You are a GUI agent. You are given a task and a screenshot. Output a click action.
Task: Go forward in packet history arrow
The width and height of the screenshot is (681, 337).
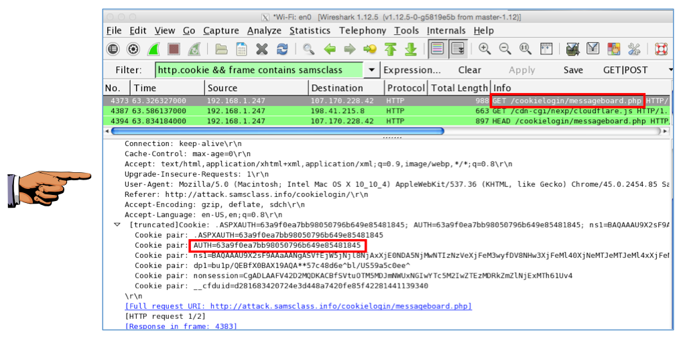point(350,49)
